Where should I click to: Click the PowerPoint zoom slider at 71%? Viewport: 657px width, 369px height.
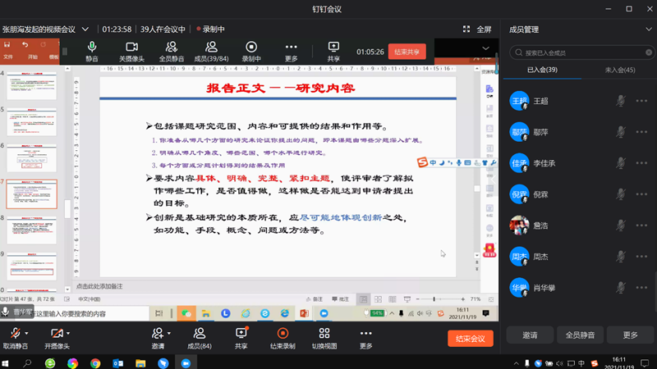click(x=435, y=299)
